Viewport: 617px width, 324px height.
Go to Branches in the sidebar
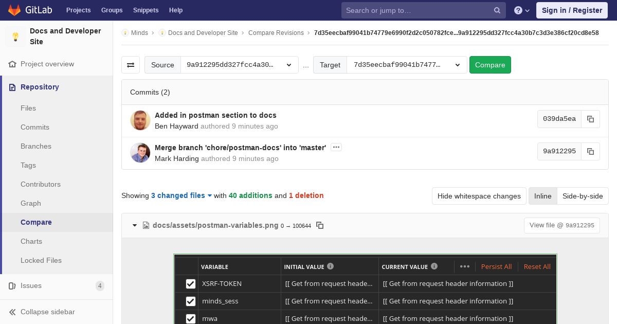point(36,146)
